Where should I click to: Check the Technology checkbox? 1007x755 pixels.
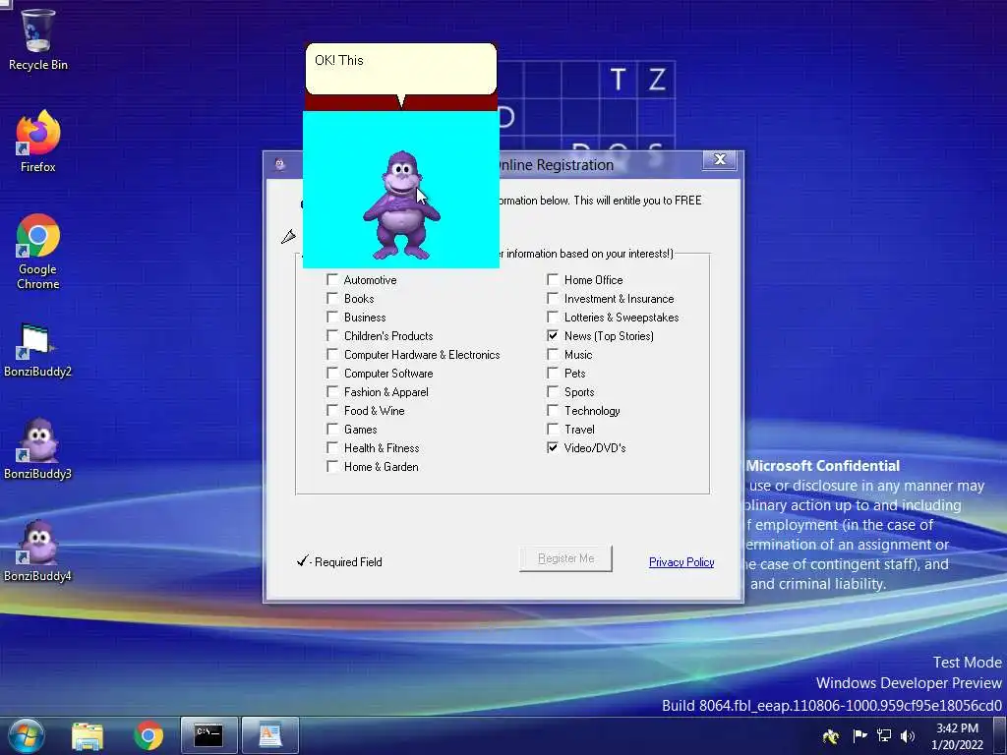pyautogui.click(x=553, y=410)
